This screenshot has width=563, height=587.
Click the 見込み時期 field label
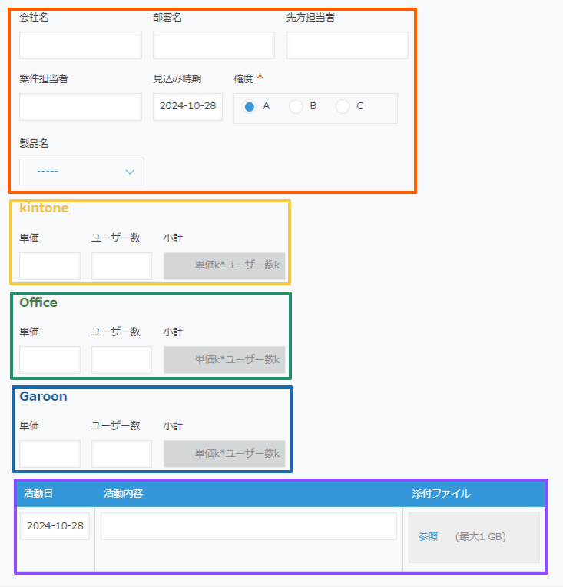point(177,79)
